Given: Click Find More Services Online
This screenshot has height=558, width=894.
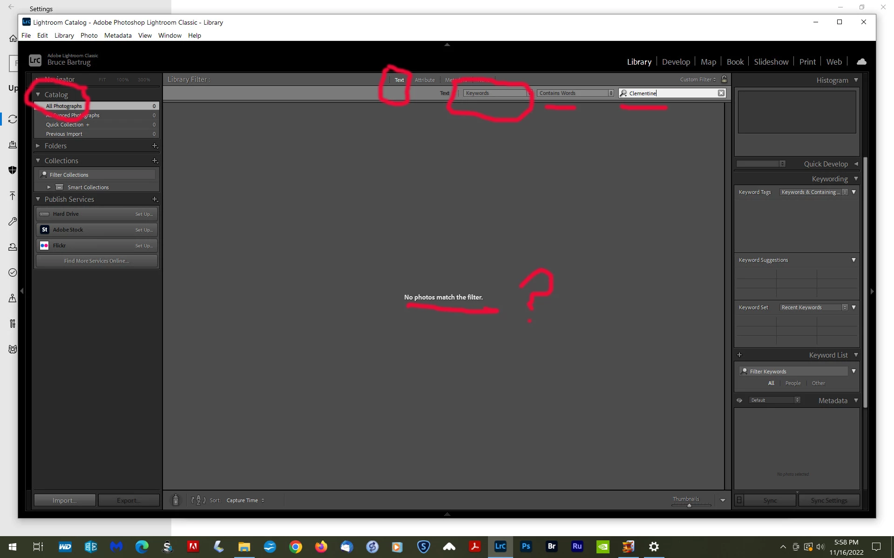Looking at the screenshot, I should (x=96, y=261).
